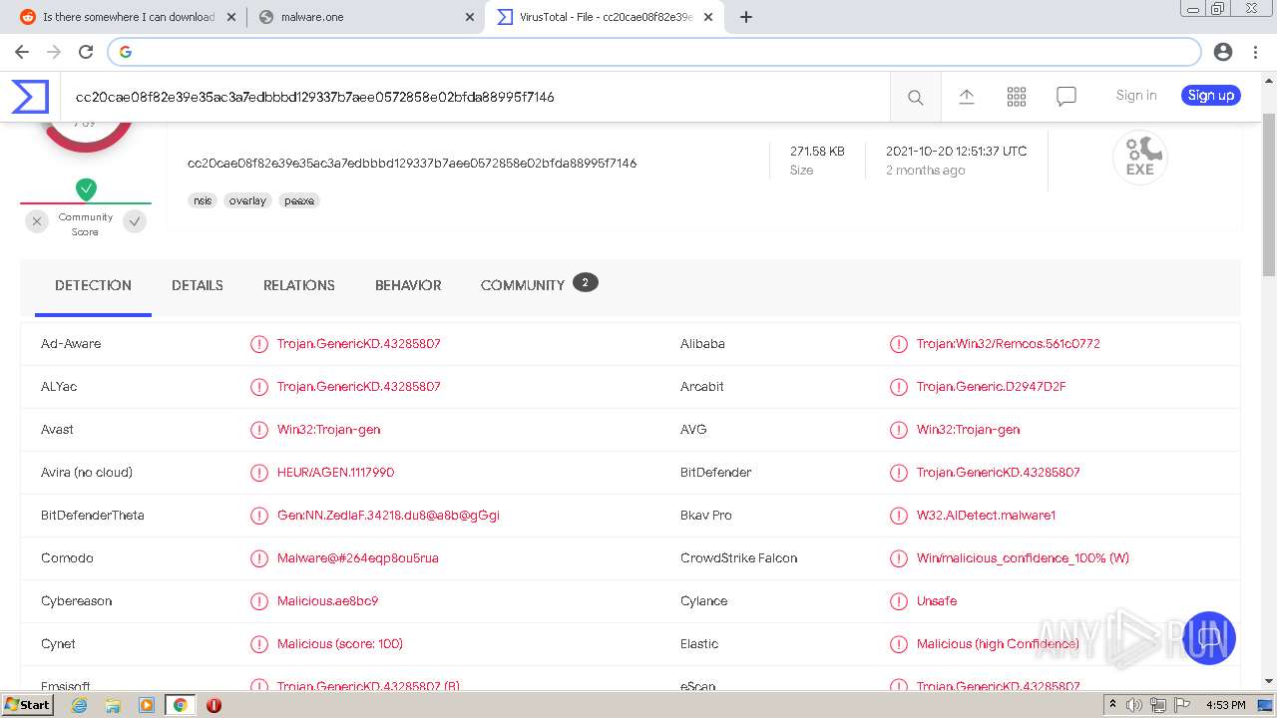Click the Trojan:Win32/Remcos.561c0772 result
The height and width of the screenshot is (718, 1277).
coord(1008,344)
